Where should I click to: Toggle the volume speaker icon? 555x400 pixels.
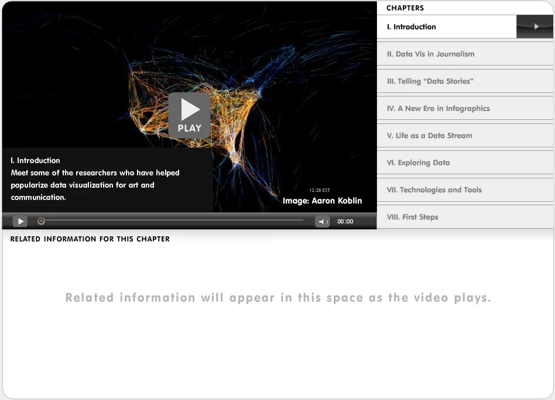[x=323, y=222]
